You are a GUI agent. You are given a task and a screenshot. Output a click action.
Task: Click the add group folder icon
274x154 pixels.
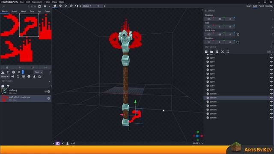pyautogui.click(x=211, y=52)
